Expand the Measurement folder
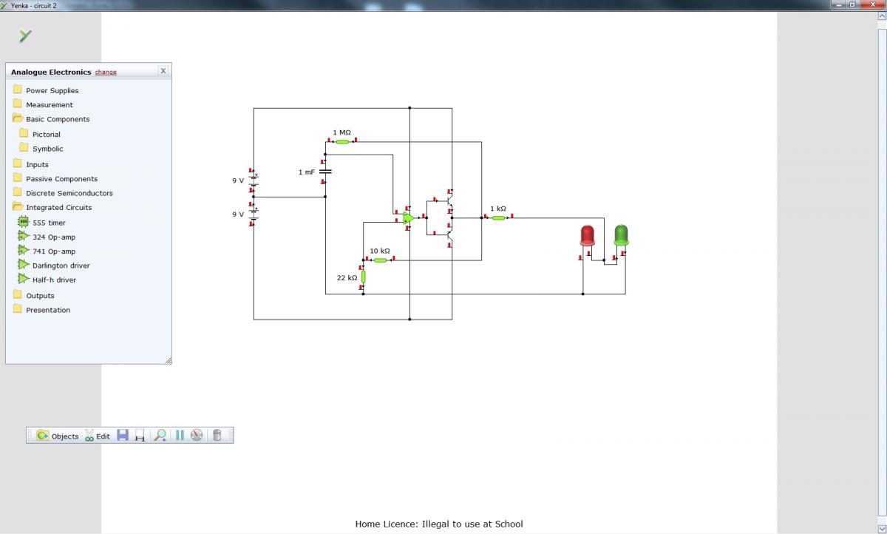This screenshot has width=887, height=534. click(x=43, y=104)
